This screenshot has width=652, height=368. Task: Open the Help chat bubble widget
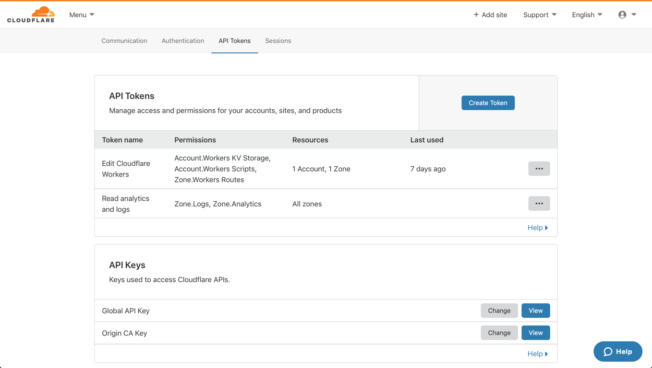coord(617,352)
